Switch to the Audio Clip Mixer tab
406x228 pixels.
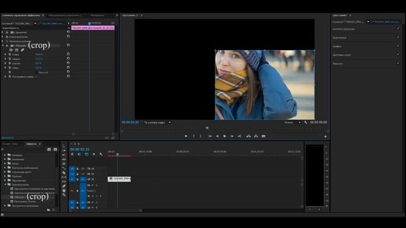tap(65, 15)
